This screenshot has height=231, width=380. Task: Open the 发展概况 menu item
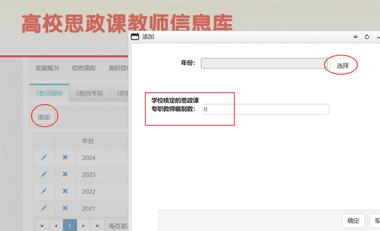[x=47, y=68]
